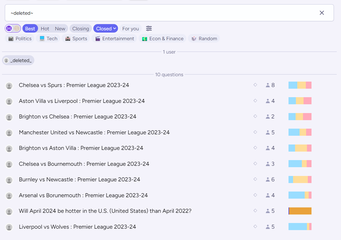Image resolution: width=341 pixels, height=240 pixels.
Task: Click the avatar beside Brighton vs Aston Villa
Action: [x=9, y=149]
